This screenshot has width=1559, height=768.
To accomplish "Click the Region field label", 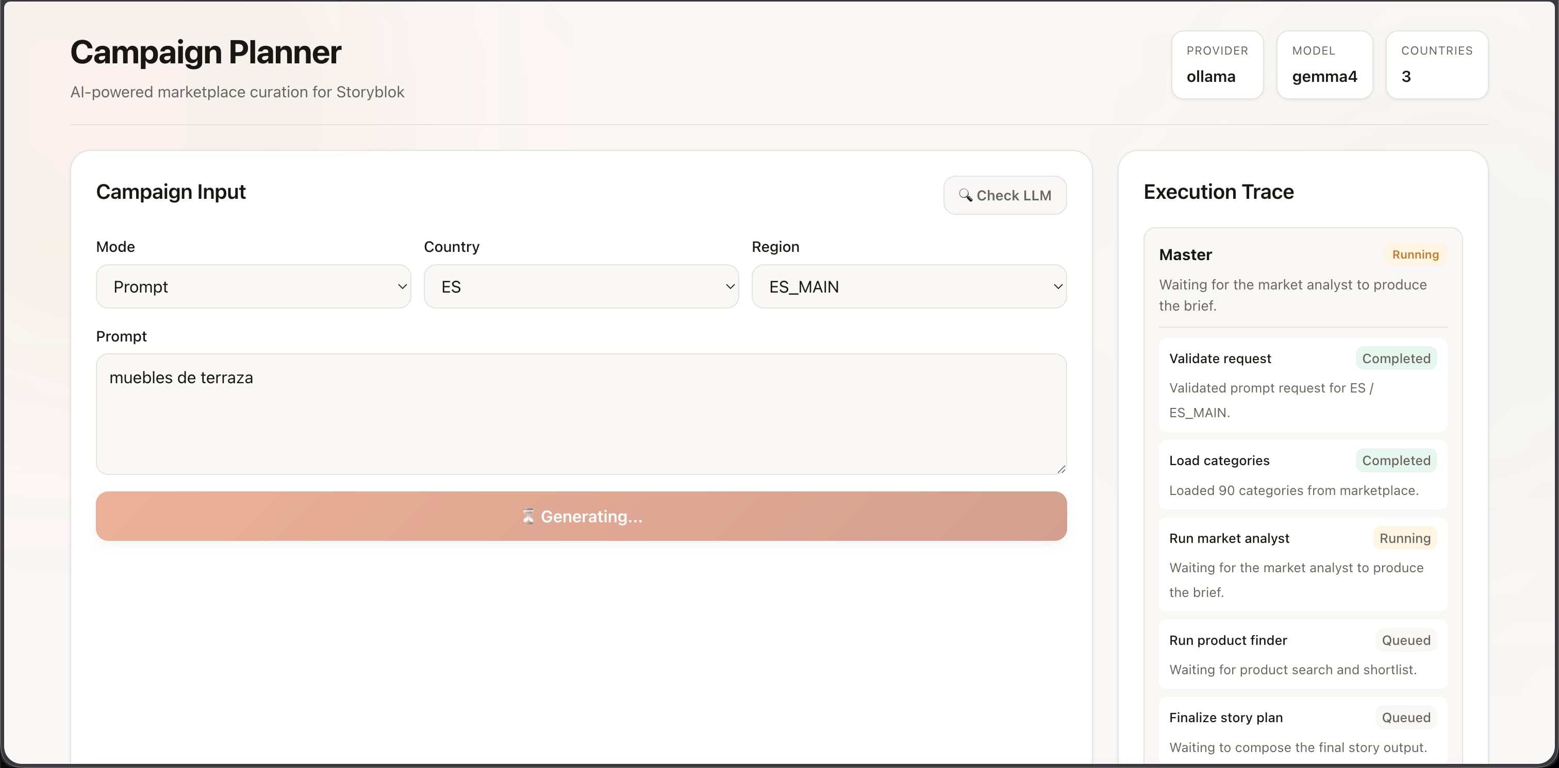I will (775, 247).
